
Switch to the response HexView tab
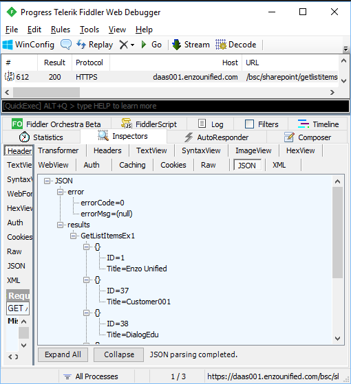click(301, 150)
